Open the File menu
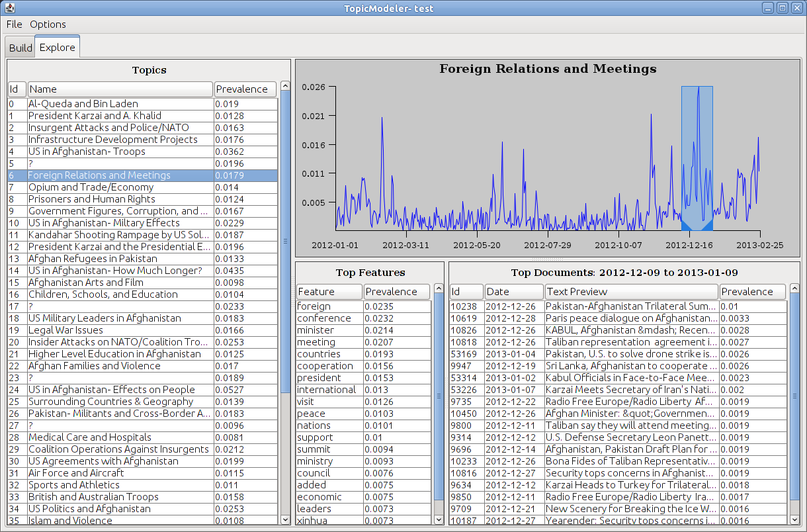 coord(14,24)
